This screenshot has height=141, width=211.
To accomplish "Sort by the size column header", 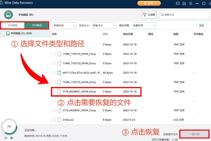I will pyautogui.click(x=105, y=34).
